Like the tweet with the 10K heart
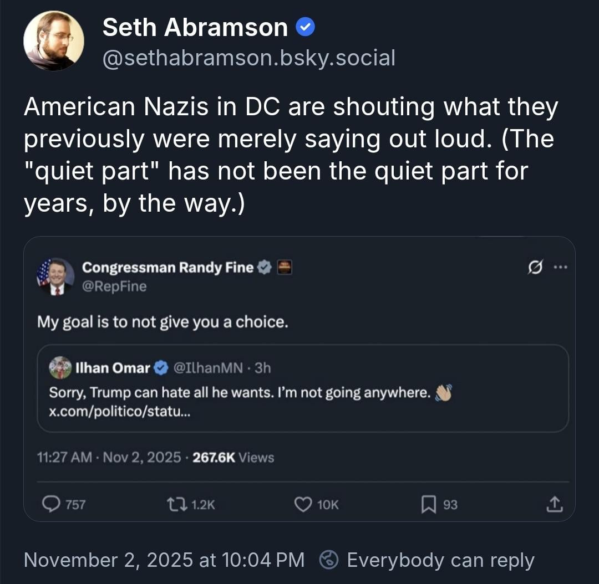The image size is (599, 584). 303,504
